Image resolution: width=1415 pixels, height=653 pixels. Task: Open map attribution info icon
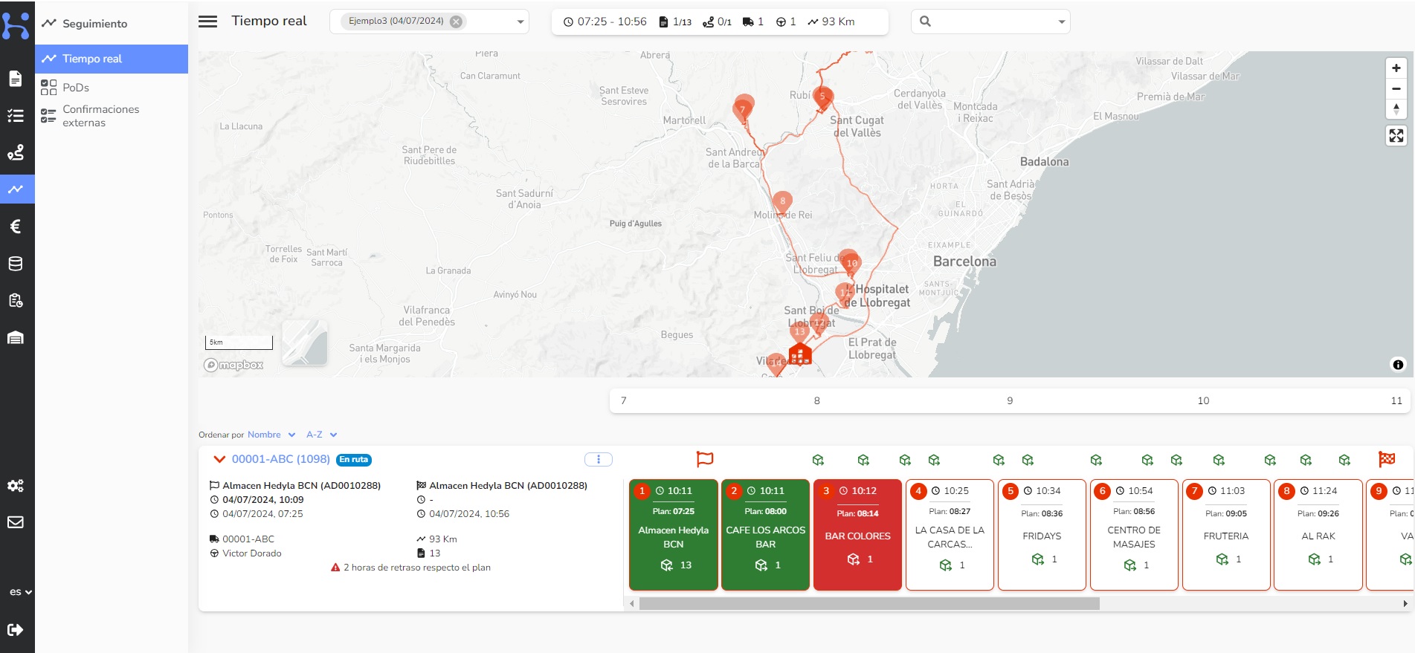1398,365
